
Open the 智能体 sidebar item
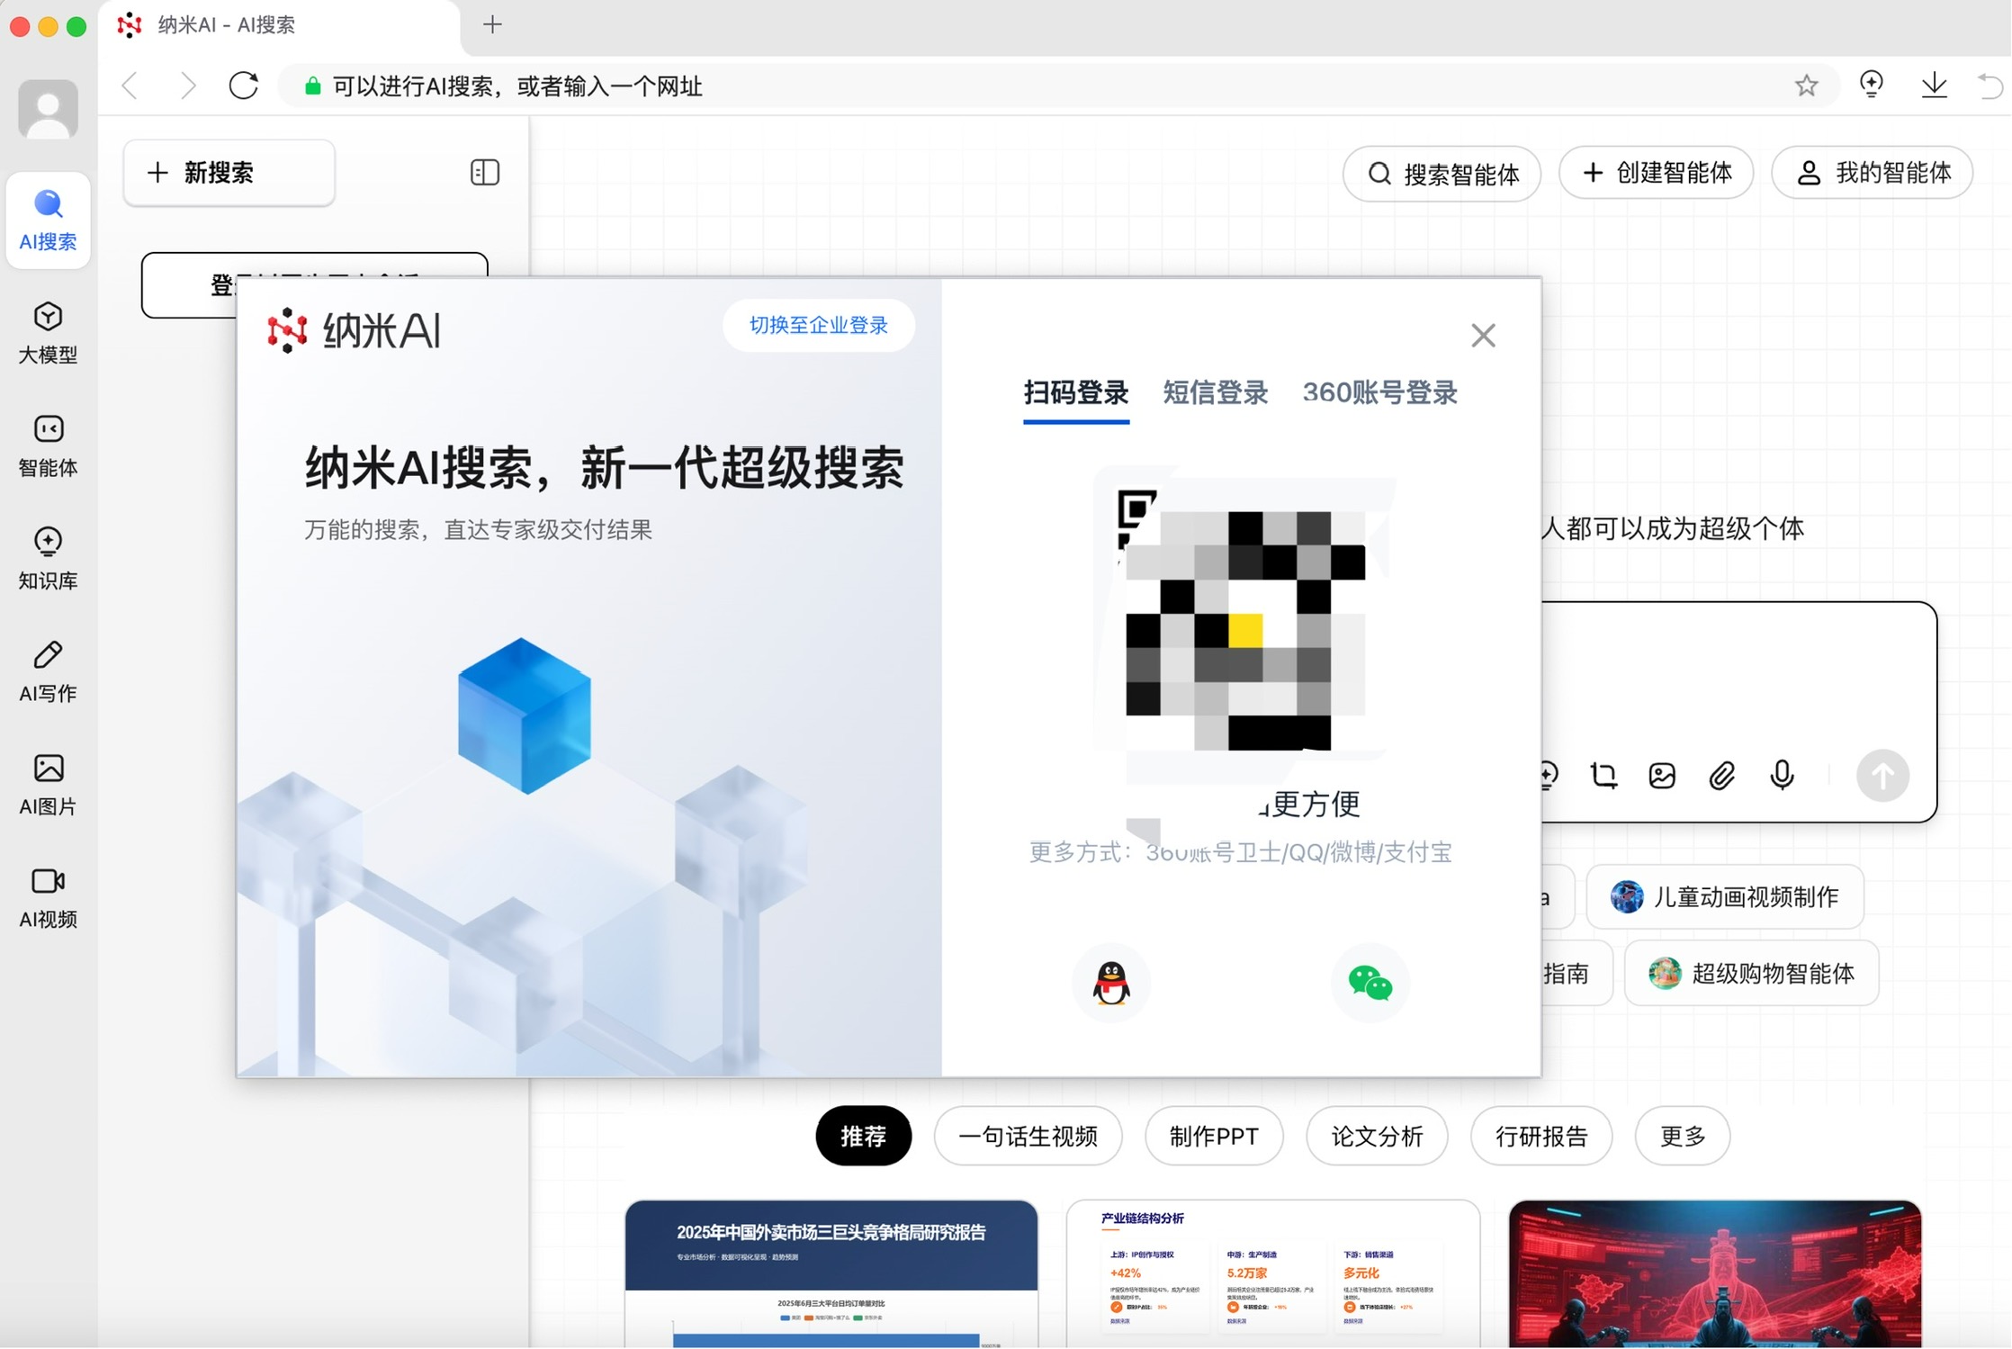[x=48, y=445]
